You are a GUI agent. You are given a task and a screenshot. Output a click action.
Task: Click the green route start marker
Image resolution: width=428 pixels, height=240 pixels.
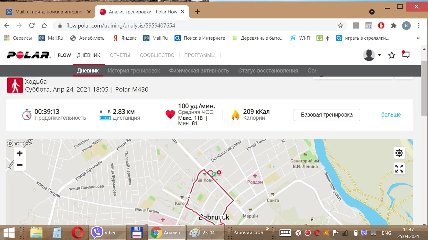pyautogui.click(x=214, y=174)
